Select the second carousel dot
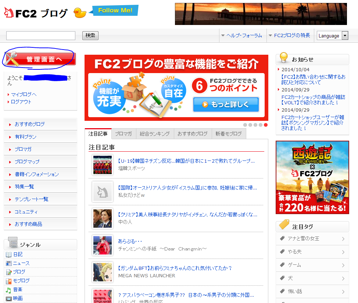Viewport: 358px width, 303px height. point(250,125)
